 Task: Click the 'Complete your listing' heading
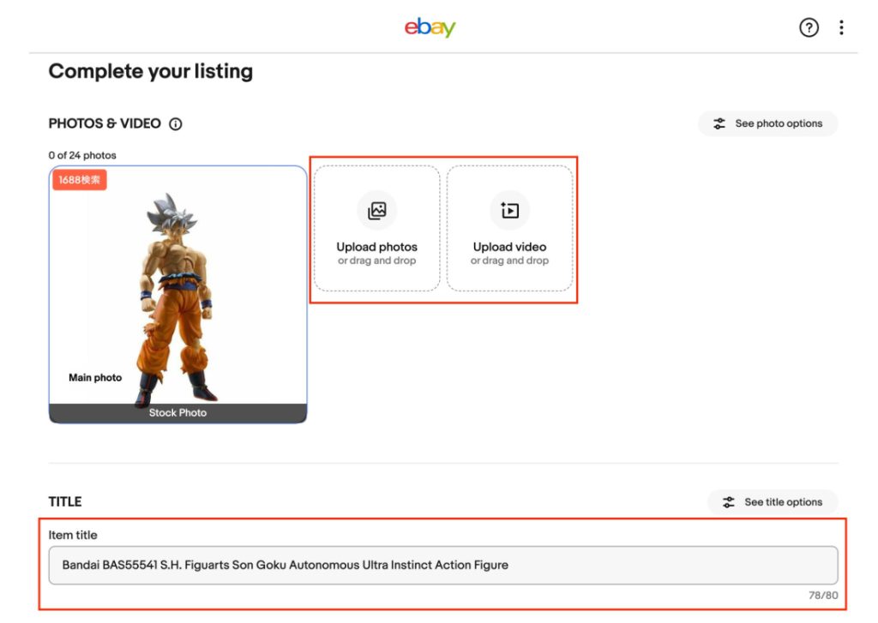click(x=151, y=71)
